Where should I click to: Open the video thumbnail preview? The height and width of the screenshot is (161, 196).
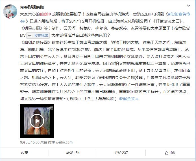37,121
